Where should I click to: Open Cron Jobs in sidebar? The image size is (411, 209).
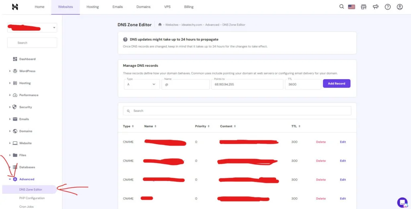pos(26,207)
